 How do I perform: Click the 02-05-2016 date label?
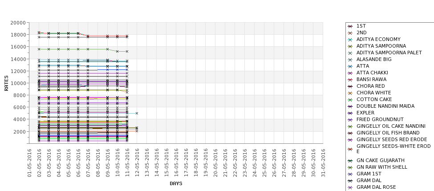(x=39, y=163)
